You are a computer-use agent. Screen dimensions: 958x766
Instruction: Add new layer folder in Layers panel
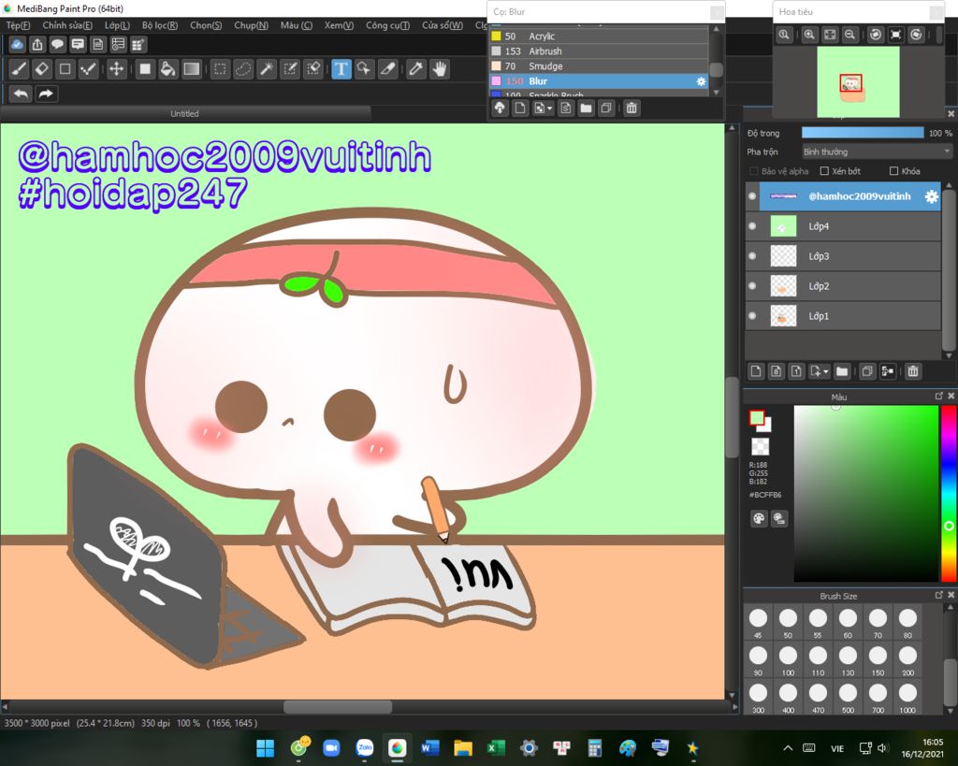tap(842, 370)
